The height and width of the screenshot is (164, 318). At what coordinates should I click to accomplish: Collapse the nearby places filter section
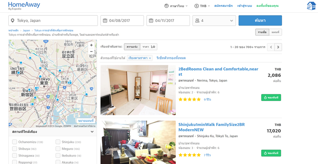[x=92, y=132]
